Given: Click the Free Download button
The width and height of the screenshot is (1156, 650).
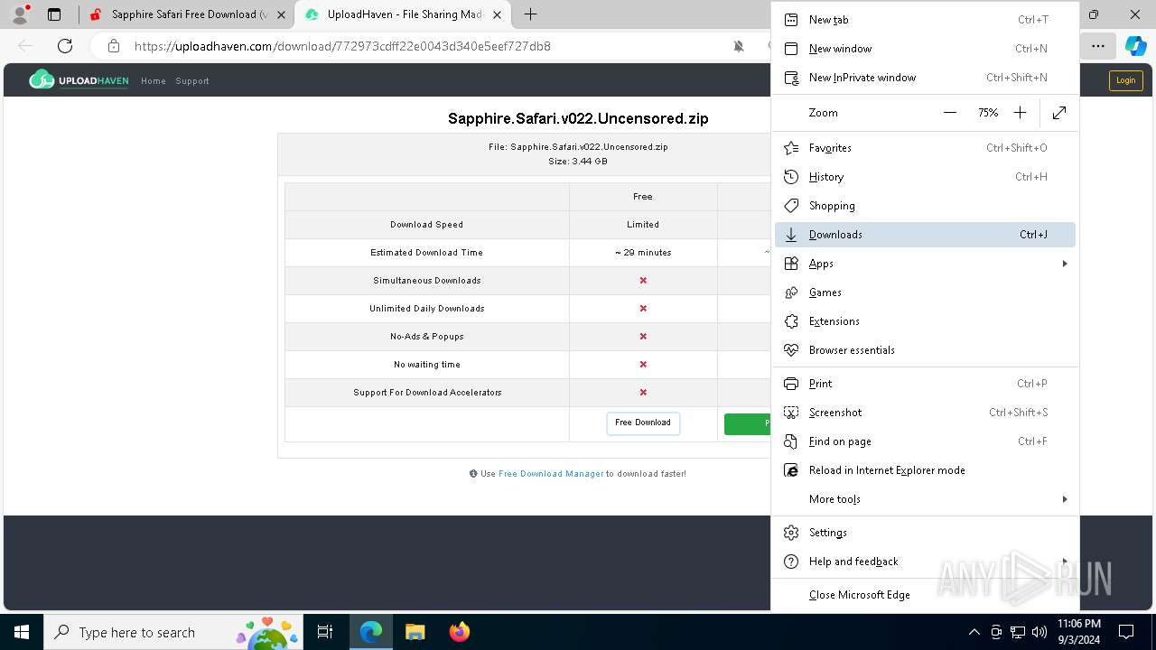Looking at the screenshot, I should [x=643, y=422].
